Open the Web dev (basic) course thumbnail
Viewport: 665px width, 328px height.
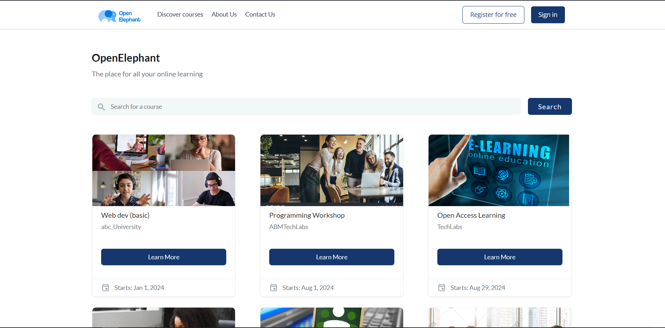pyautogui.click(x=164, y=170)
